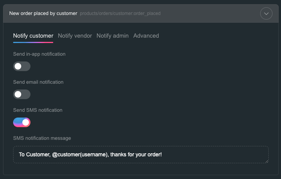Viewport: 281px width, 179px height.
Task: Switch to the Notify vendor tab
Action: [x=75, y=36]
